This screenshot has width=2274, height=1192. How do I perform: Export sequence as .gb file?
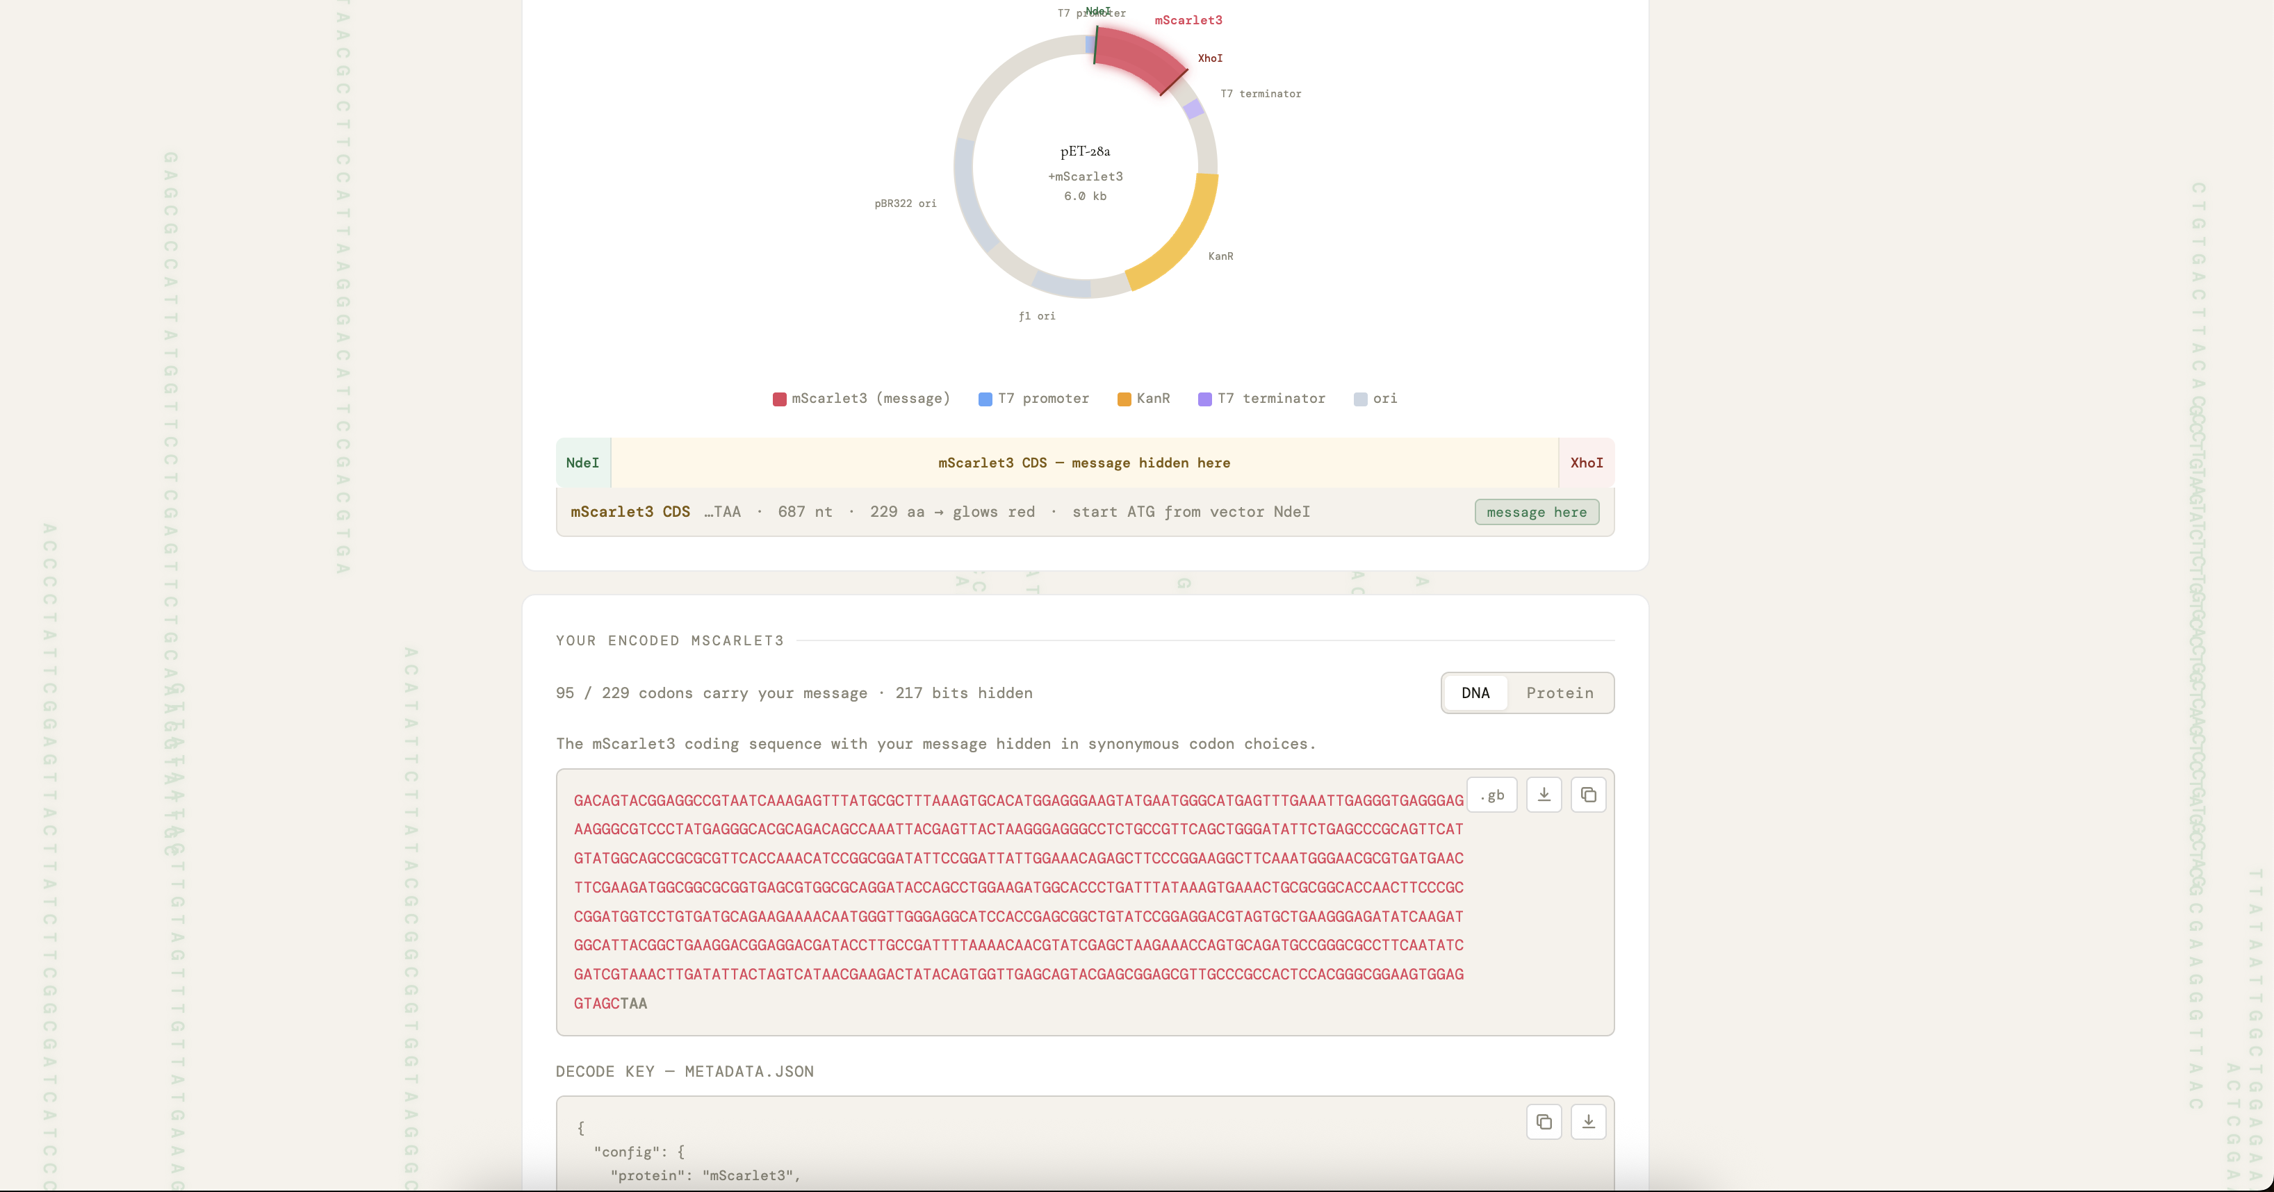[1492, 795]
